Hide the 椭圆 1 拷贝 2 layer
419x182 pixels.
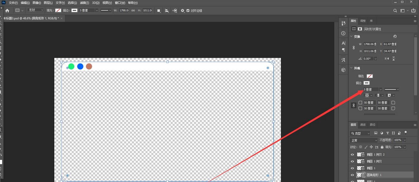(352, 155)
